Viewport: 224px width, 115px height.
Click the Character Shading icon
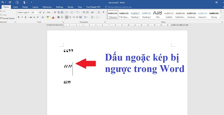(x=59, y=17)
